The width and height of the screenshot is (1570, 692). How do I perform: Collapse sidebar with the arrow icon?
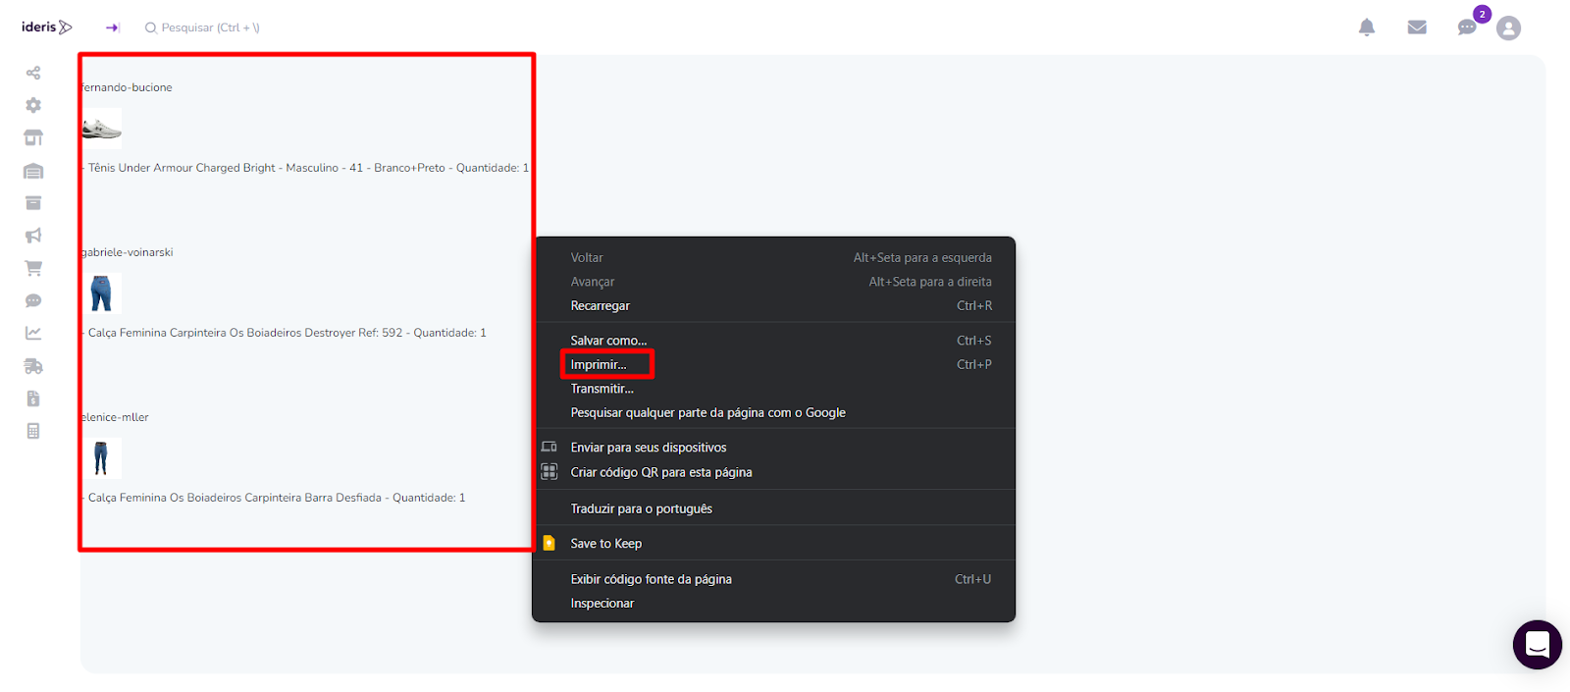click(113, 27)
